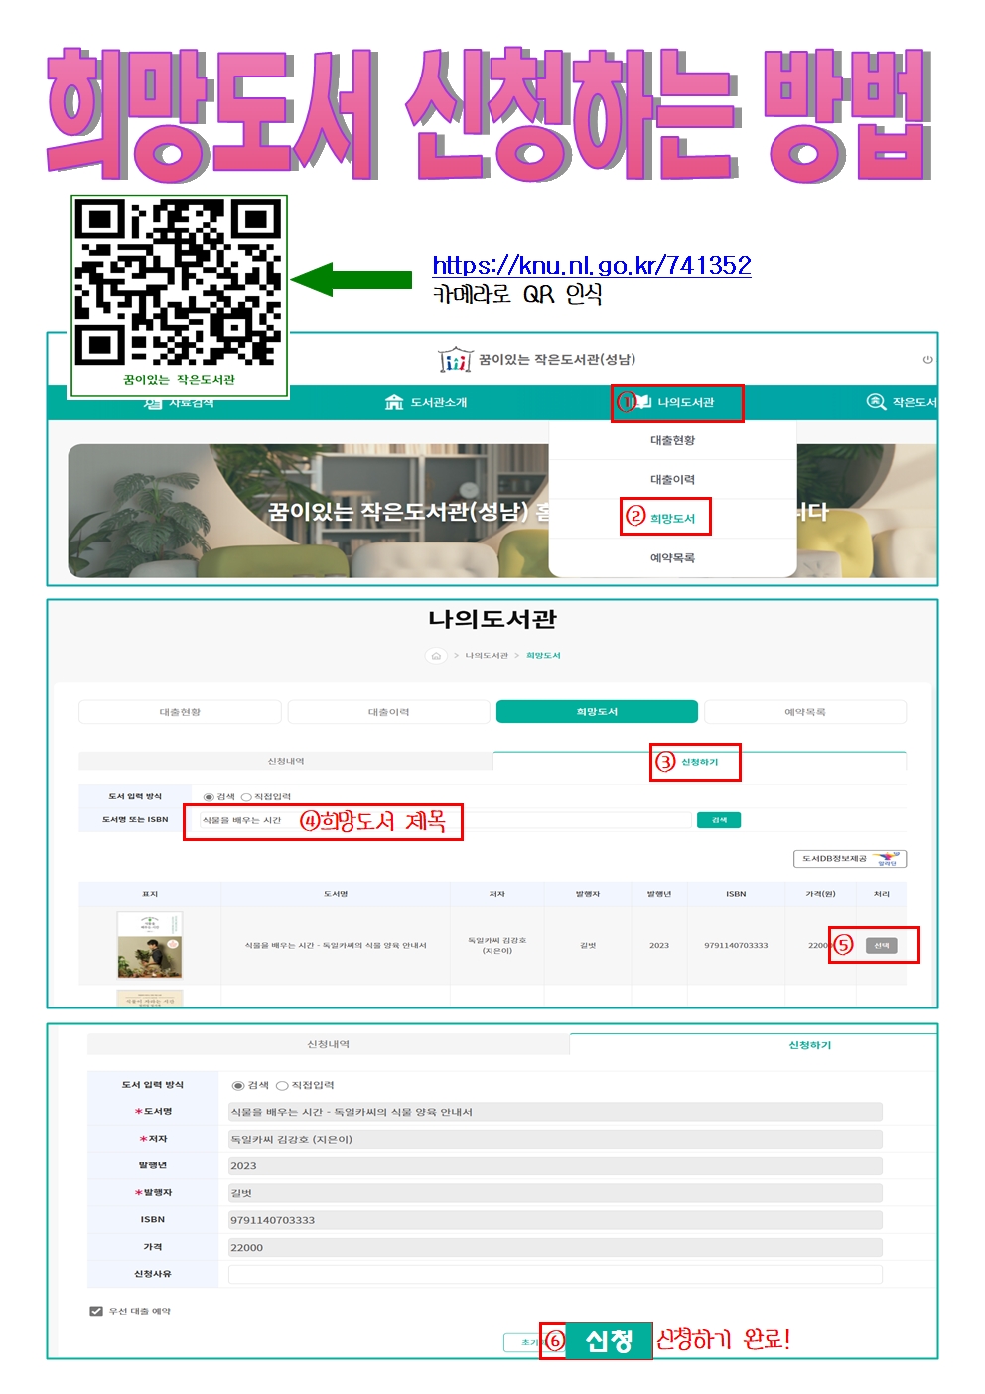Click the home icon in the breadcrumb
Viewport: 985px width, 1394px height.
[x=436, y=656]
